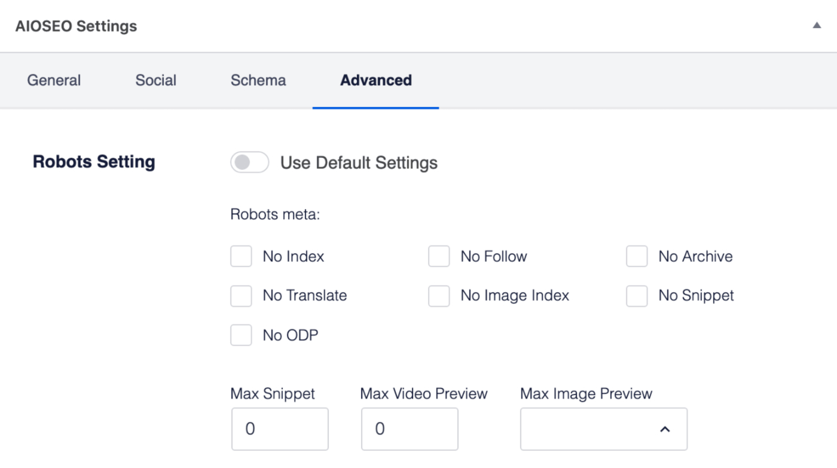Image resolution: width=837 pixels, height=468 pixels.
Task: Select the Advanced tab
Action: [x=375, y=80]
